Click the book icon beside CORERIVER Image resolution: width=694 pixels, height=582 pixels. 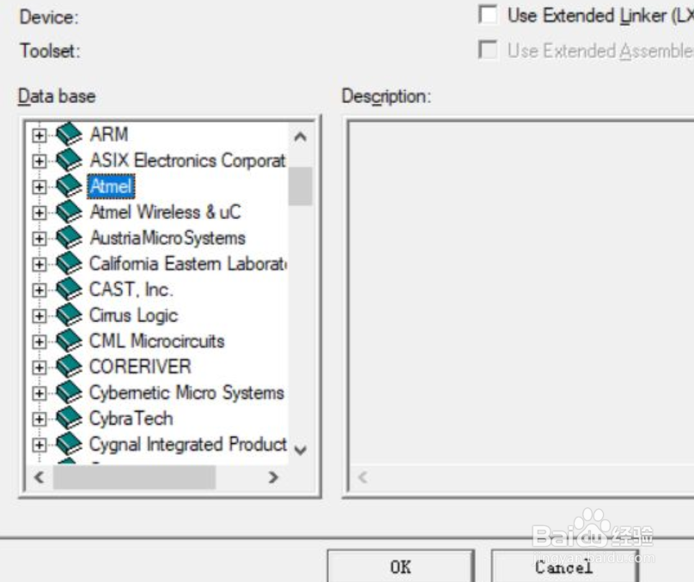(x=69, y=367)
